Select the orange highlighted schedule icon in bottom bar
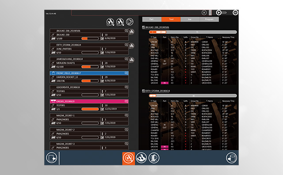 tap(129, 158)
